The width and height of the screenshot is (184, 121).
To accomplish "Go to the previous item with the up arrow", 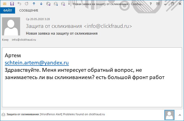I will point(34,4).
